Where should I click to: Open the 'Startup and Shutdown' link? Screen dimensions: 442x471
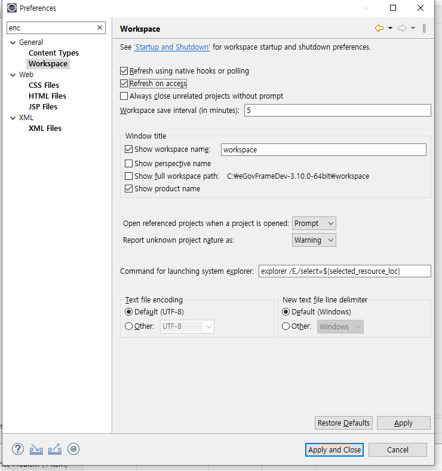click(x=172, y=47)
